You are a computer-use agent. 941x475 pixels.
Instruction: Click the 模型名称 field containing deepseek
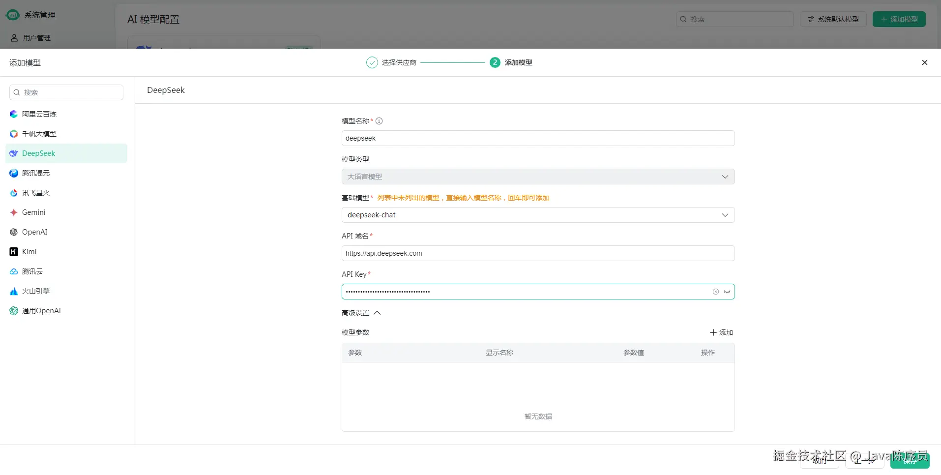(x=538, y=138)
